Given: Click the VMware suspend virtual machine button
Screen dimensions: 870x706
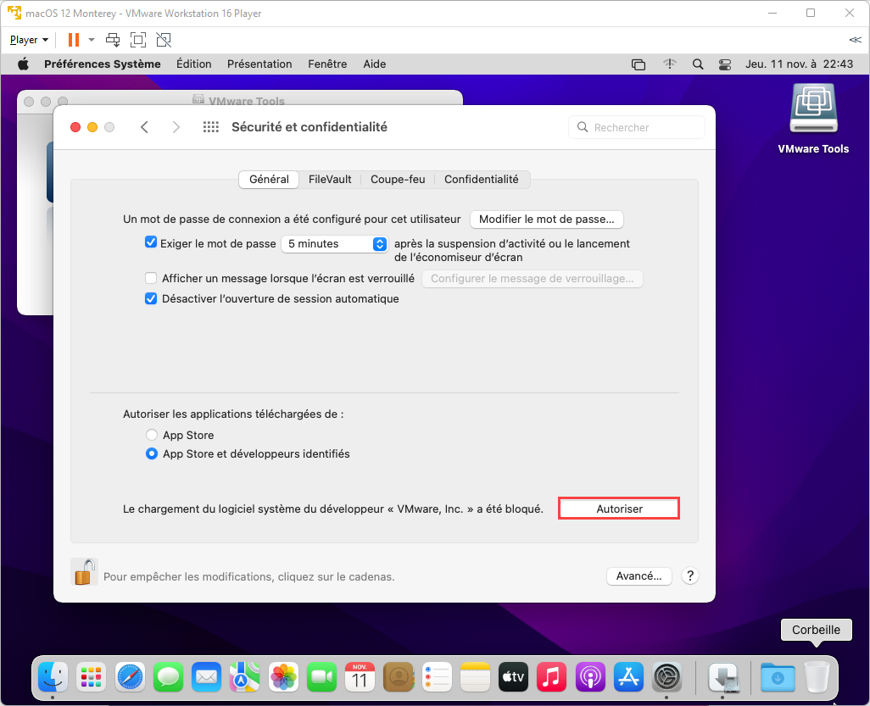Looking at the screenshot, I should (x=72, y=39).
